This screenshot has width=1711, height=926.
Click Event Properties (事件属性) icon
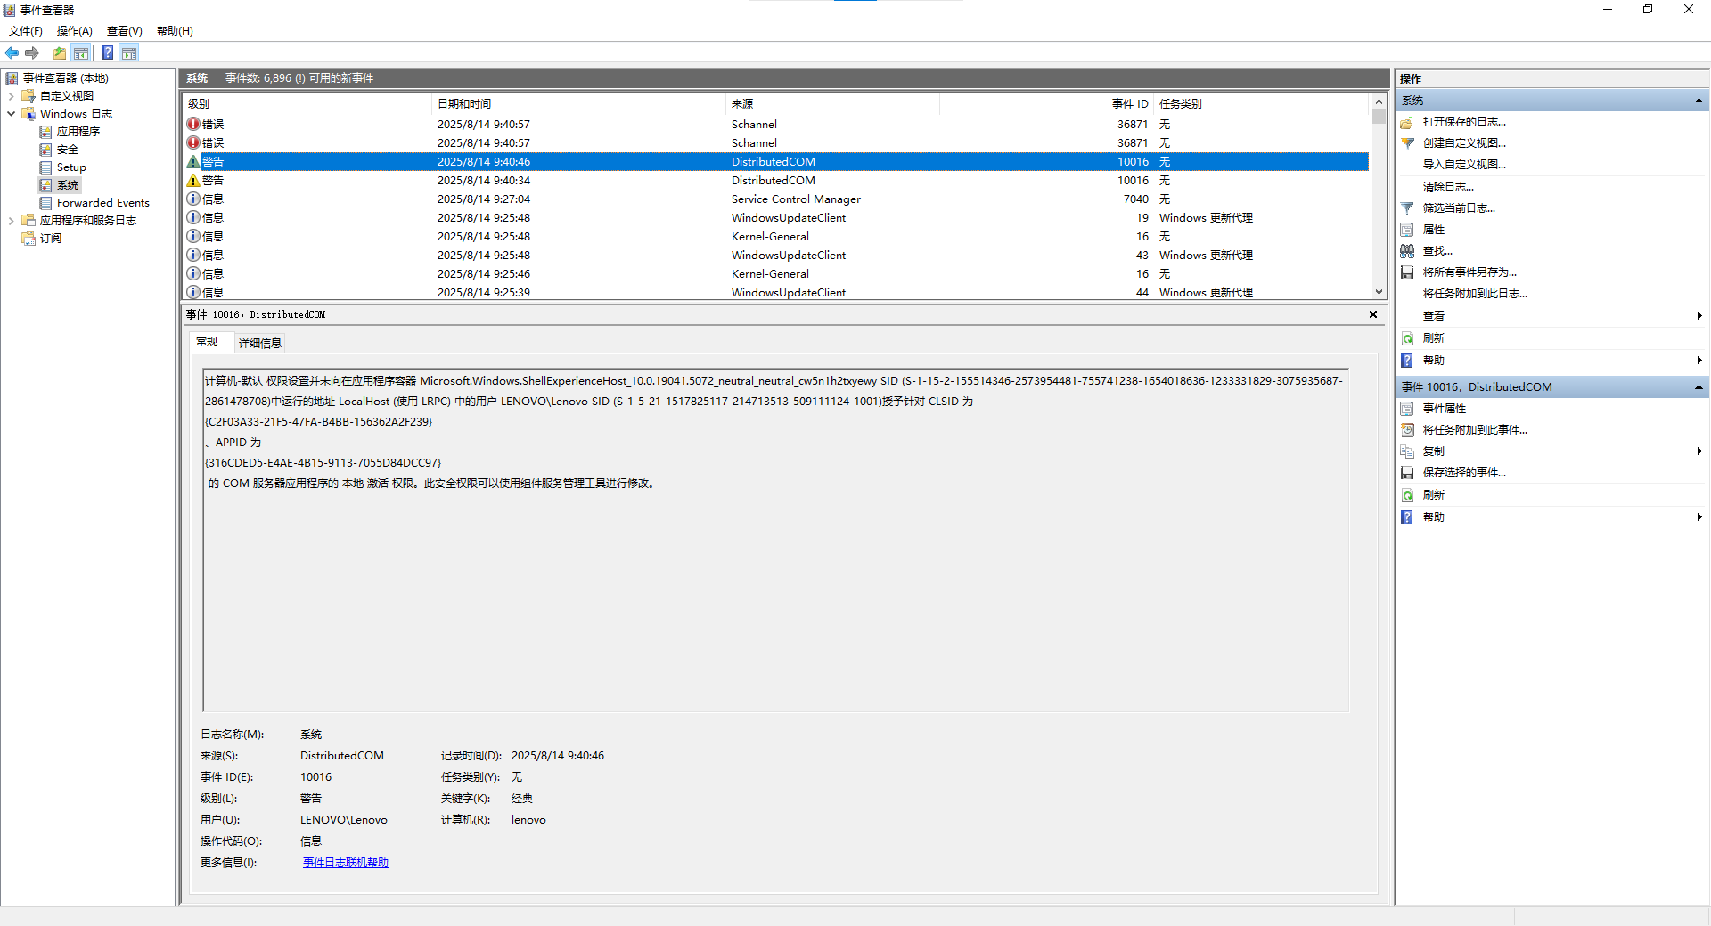point(1407,409)
